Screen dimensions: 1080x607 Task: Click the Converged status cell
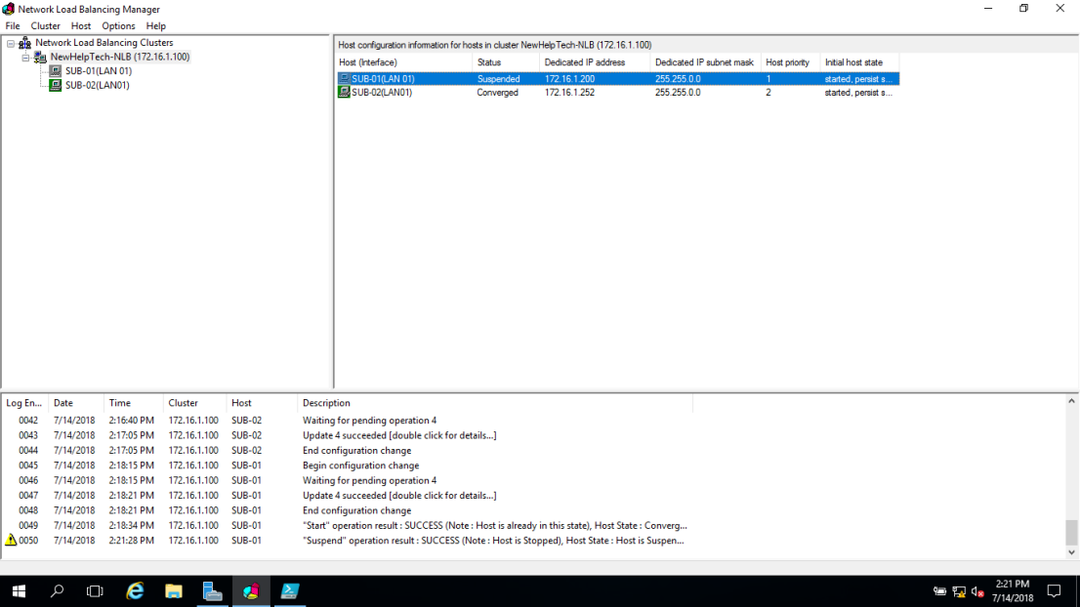497,92
